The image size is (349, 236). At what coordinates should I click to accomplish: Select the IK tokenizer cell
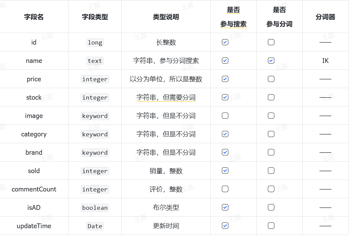coord(325,61)
